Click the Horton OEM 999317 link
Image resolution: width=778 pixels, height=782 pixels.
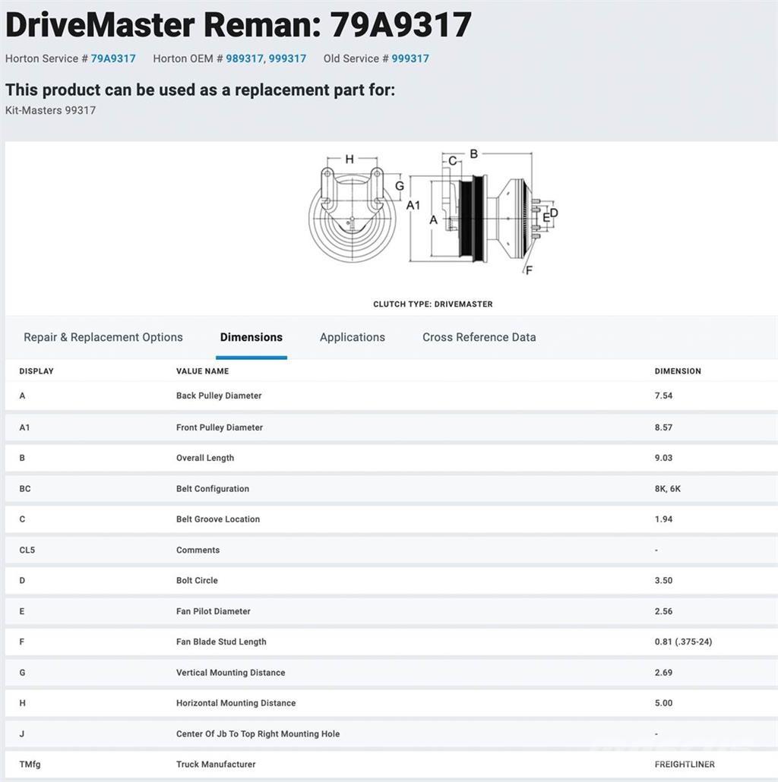click(x=288, y=58)
